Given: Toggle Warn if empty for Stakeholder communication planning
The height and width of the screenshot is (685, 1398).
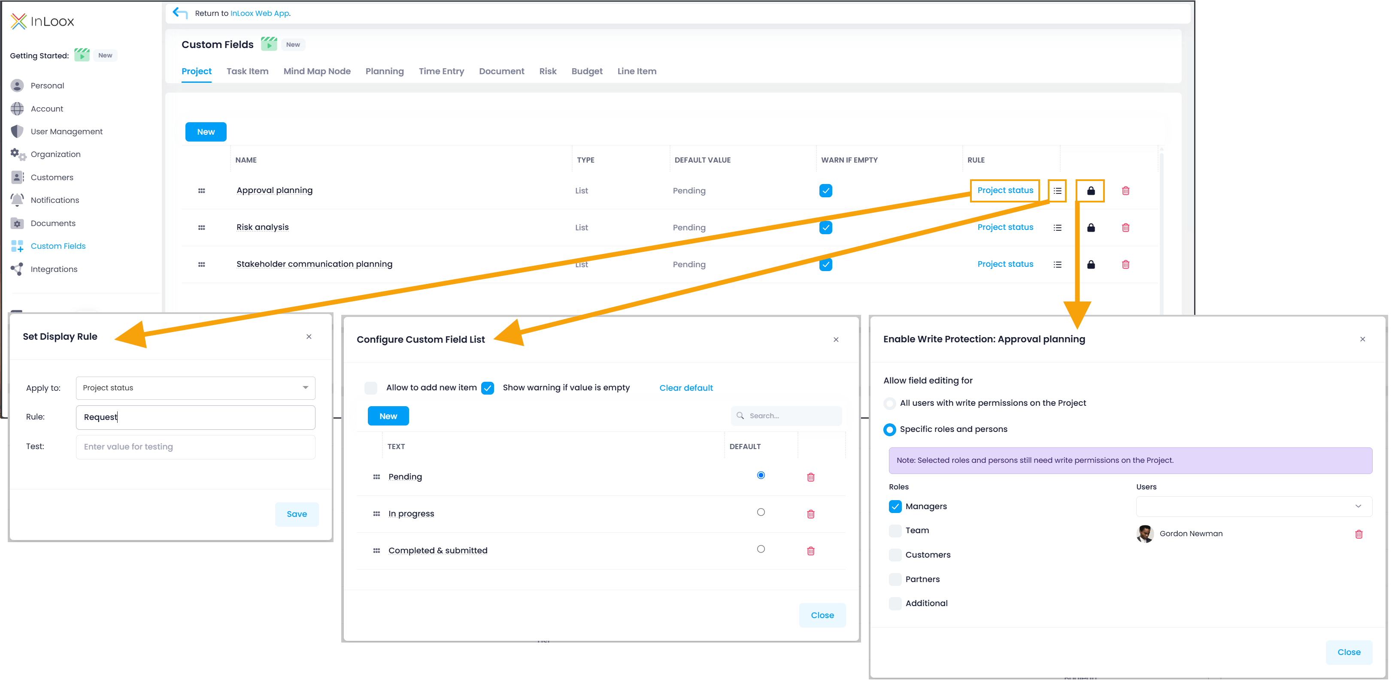Looking at the screenshot, I should pyautogui.click(x=825, y=264).
